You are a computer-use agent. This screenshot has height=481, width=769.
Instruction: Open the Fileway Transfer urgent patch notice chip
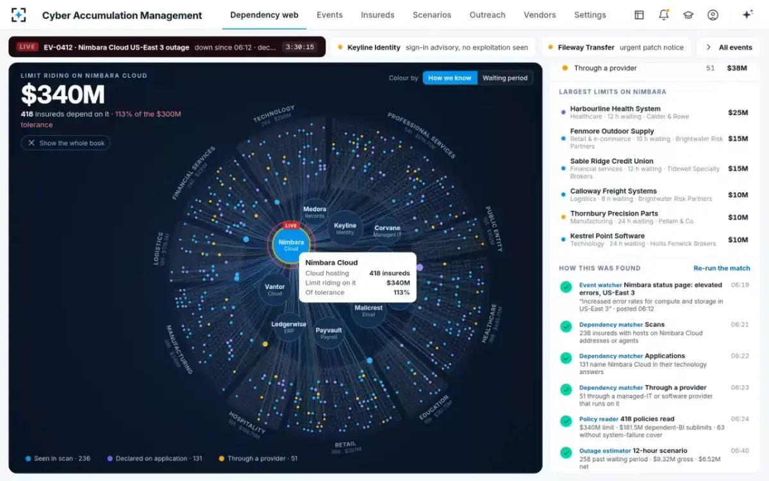point(616,47)
